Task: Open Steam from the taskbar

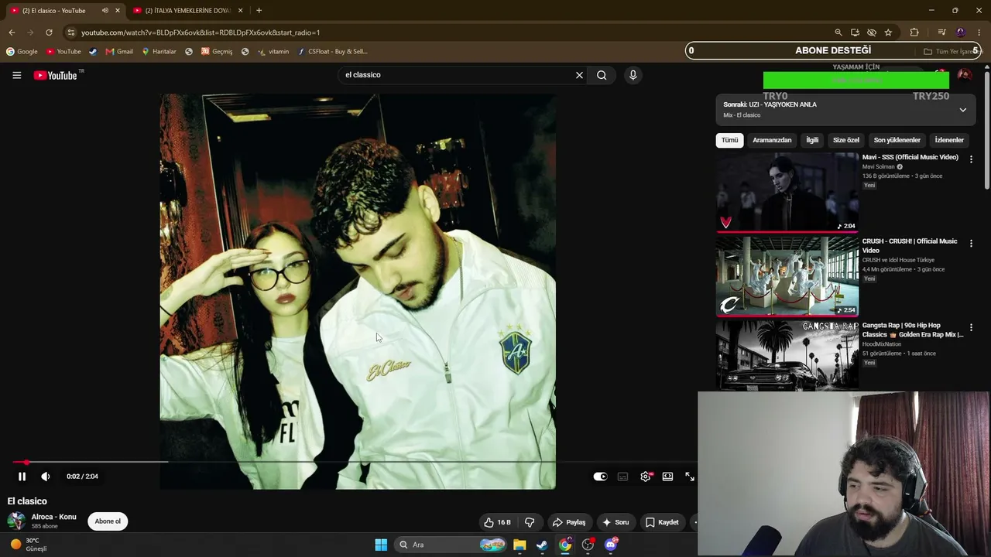Action: (x=542, y=545)
